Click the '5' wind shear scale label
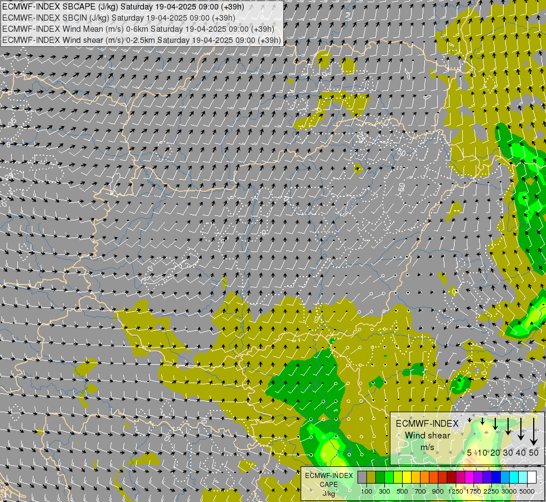Image resolution: width=546 pixels, height=502 pixels. tap(470, 452)
